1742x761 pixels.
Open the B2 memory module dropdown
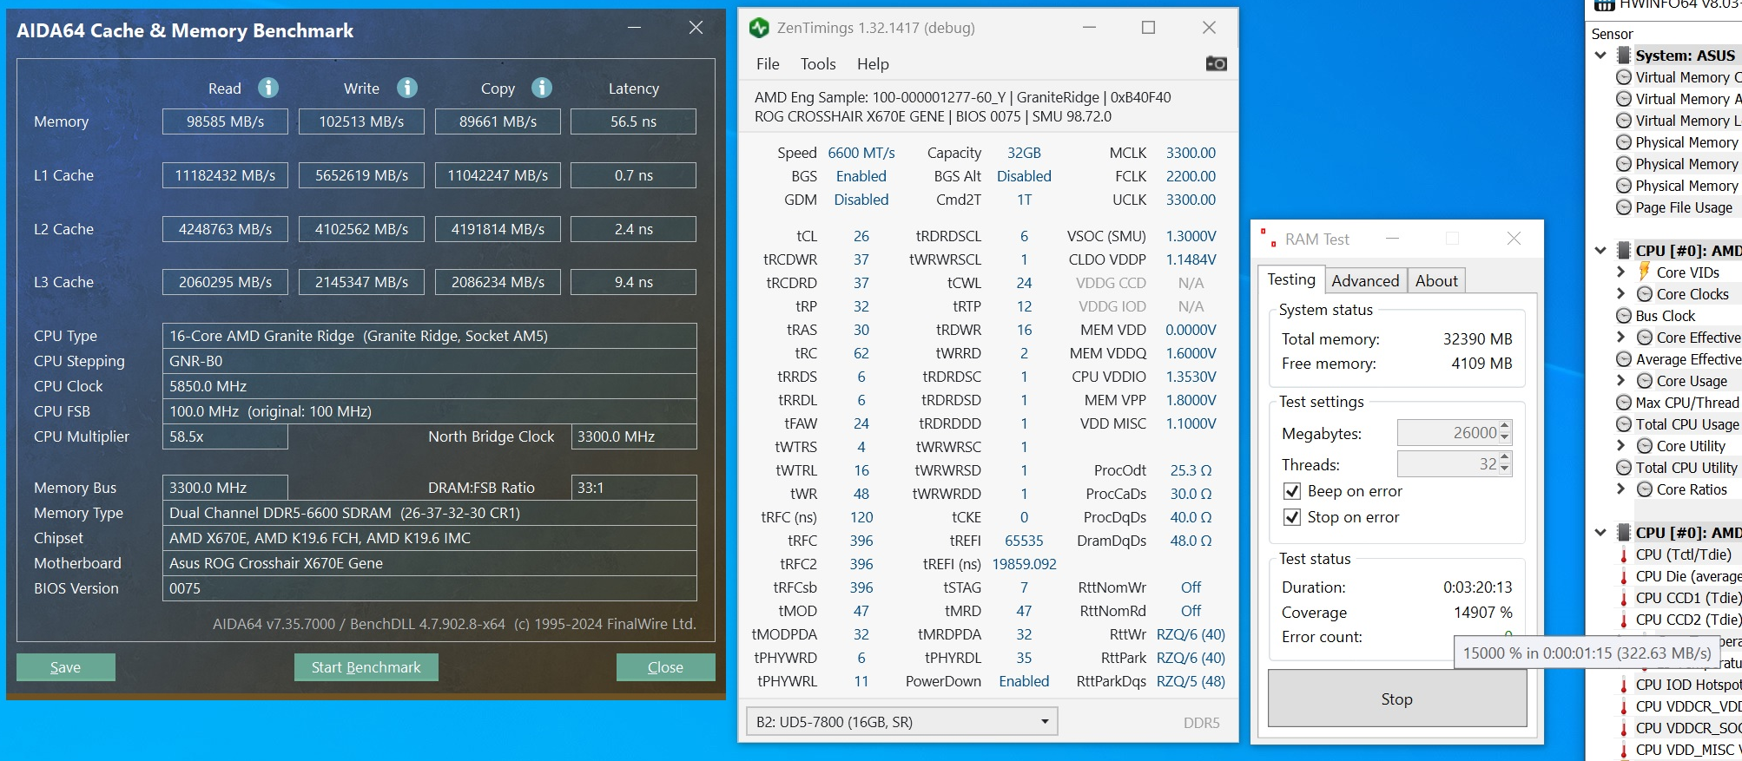pyautogui.click(x=1045, y=722)
